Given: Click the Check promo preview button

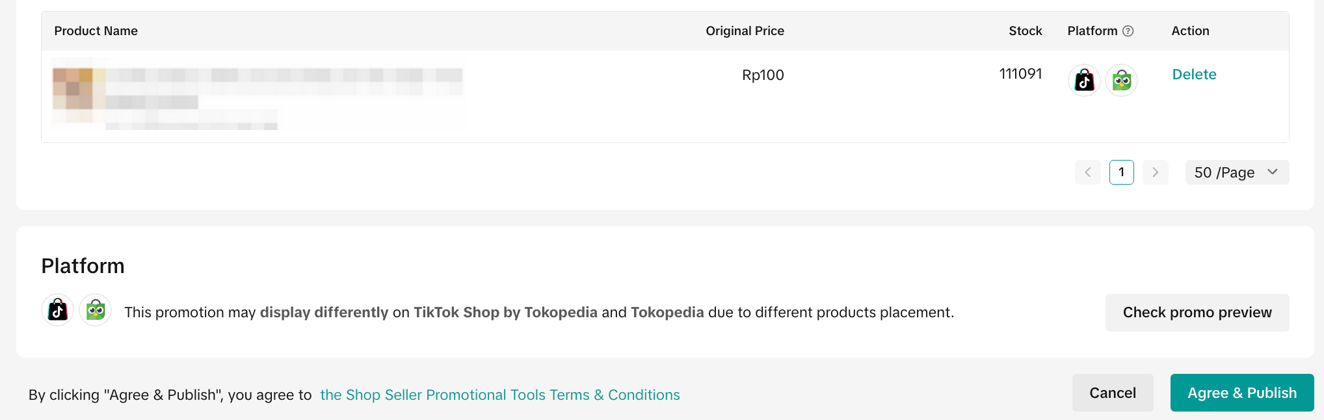Looking at the screenshot, I should (x=1197, y=313).
